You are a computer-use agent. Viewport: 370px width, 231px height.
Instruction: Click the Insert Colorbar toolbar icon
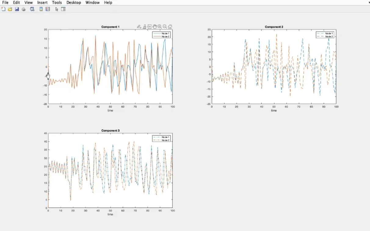41,9
